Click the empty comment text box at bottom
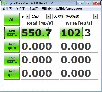This screenshot has width=102, height=92. pyautogui.click(x=51, y=85)
